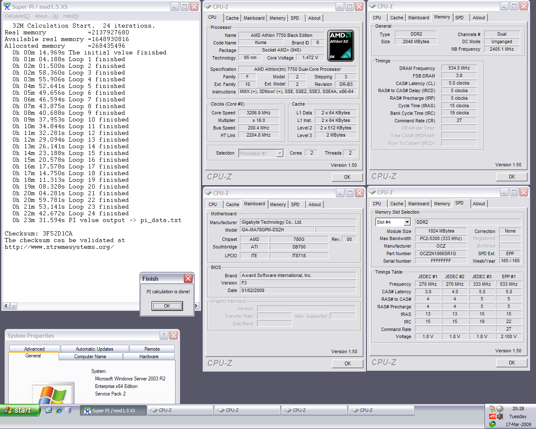The width and height of the screenshot is (536, 429).
Task: Click the DRAM Frequency value 534.5 MHz
Action: pyautogui.click(x=459, y=68)
